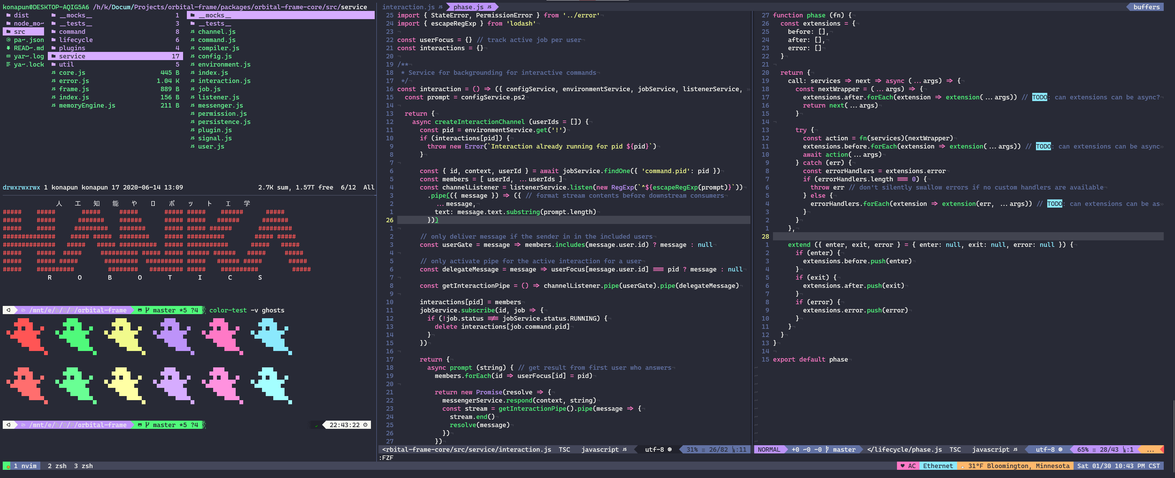Open the lifecycle folder in ranger
Screen dimensions: 1175x478
[76, 40]
